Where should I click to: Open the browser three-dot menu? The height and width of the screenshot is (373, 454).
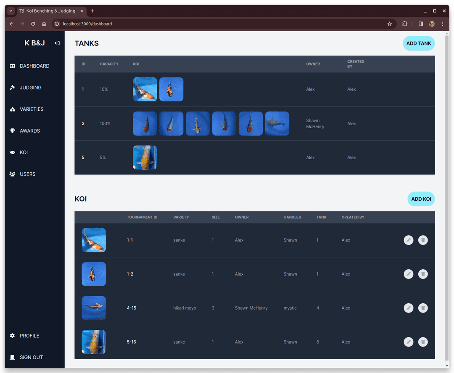coord(443,24)
